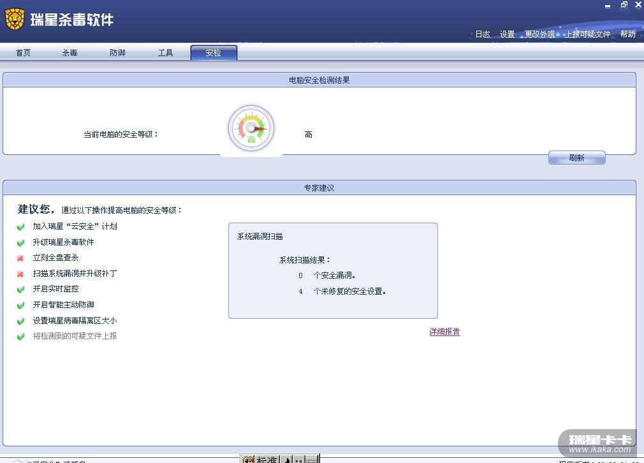This screenshot has width=644, height=463.
Task: Click the 系统扫描结果 label
Action: tap(304, 260)
